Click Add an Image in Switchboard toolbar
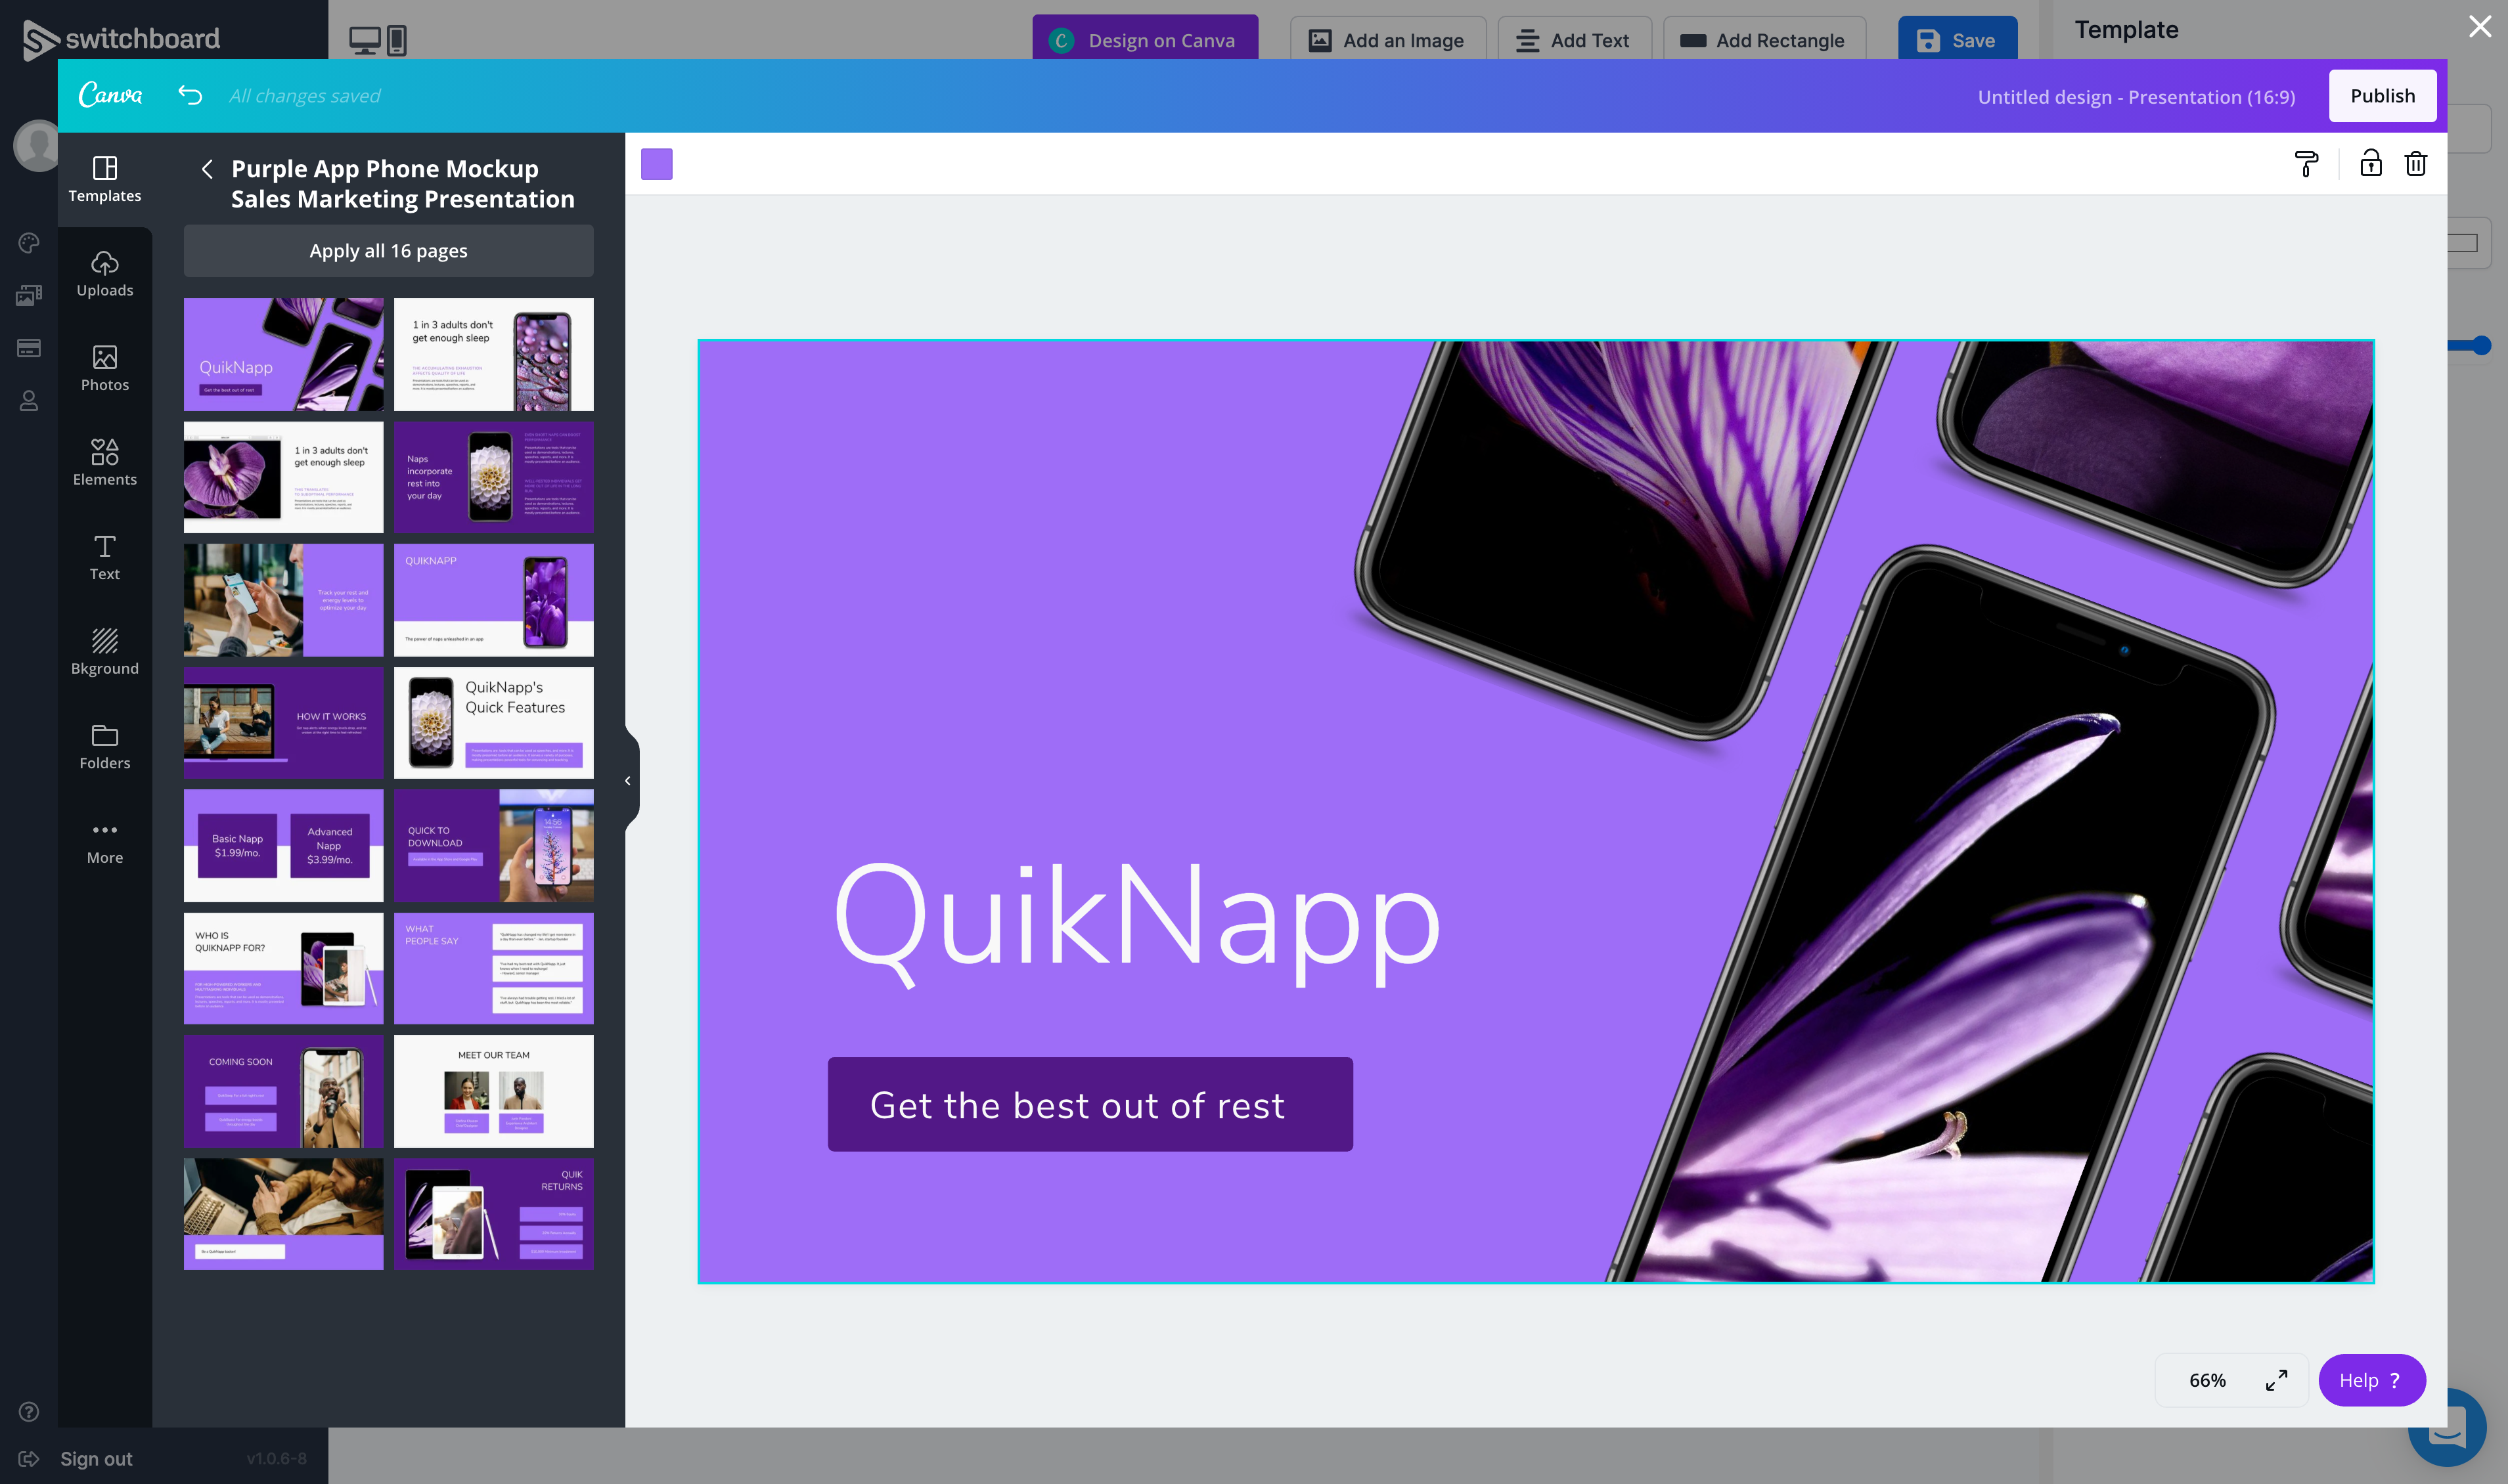Viewport: 2508px width, 1484px height. coord(1387,40)
